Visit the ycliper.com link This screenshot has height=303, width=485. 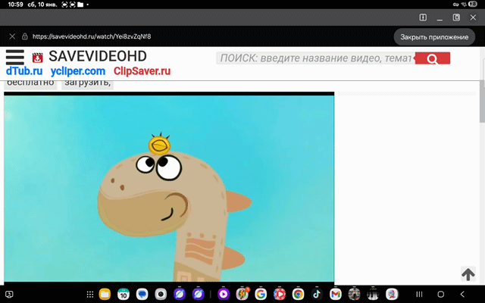tap(78, 71)
